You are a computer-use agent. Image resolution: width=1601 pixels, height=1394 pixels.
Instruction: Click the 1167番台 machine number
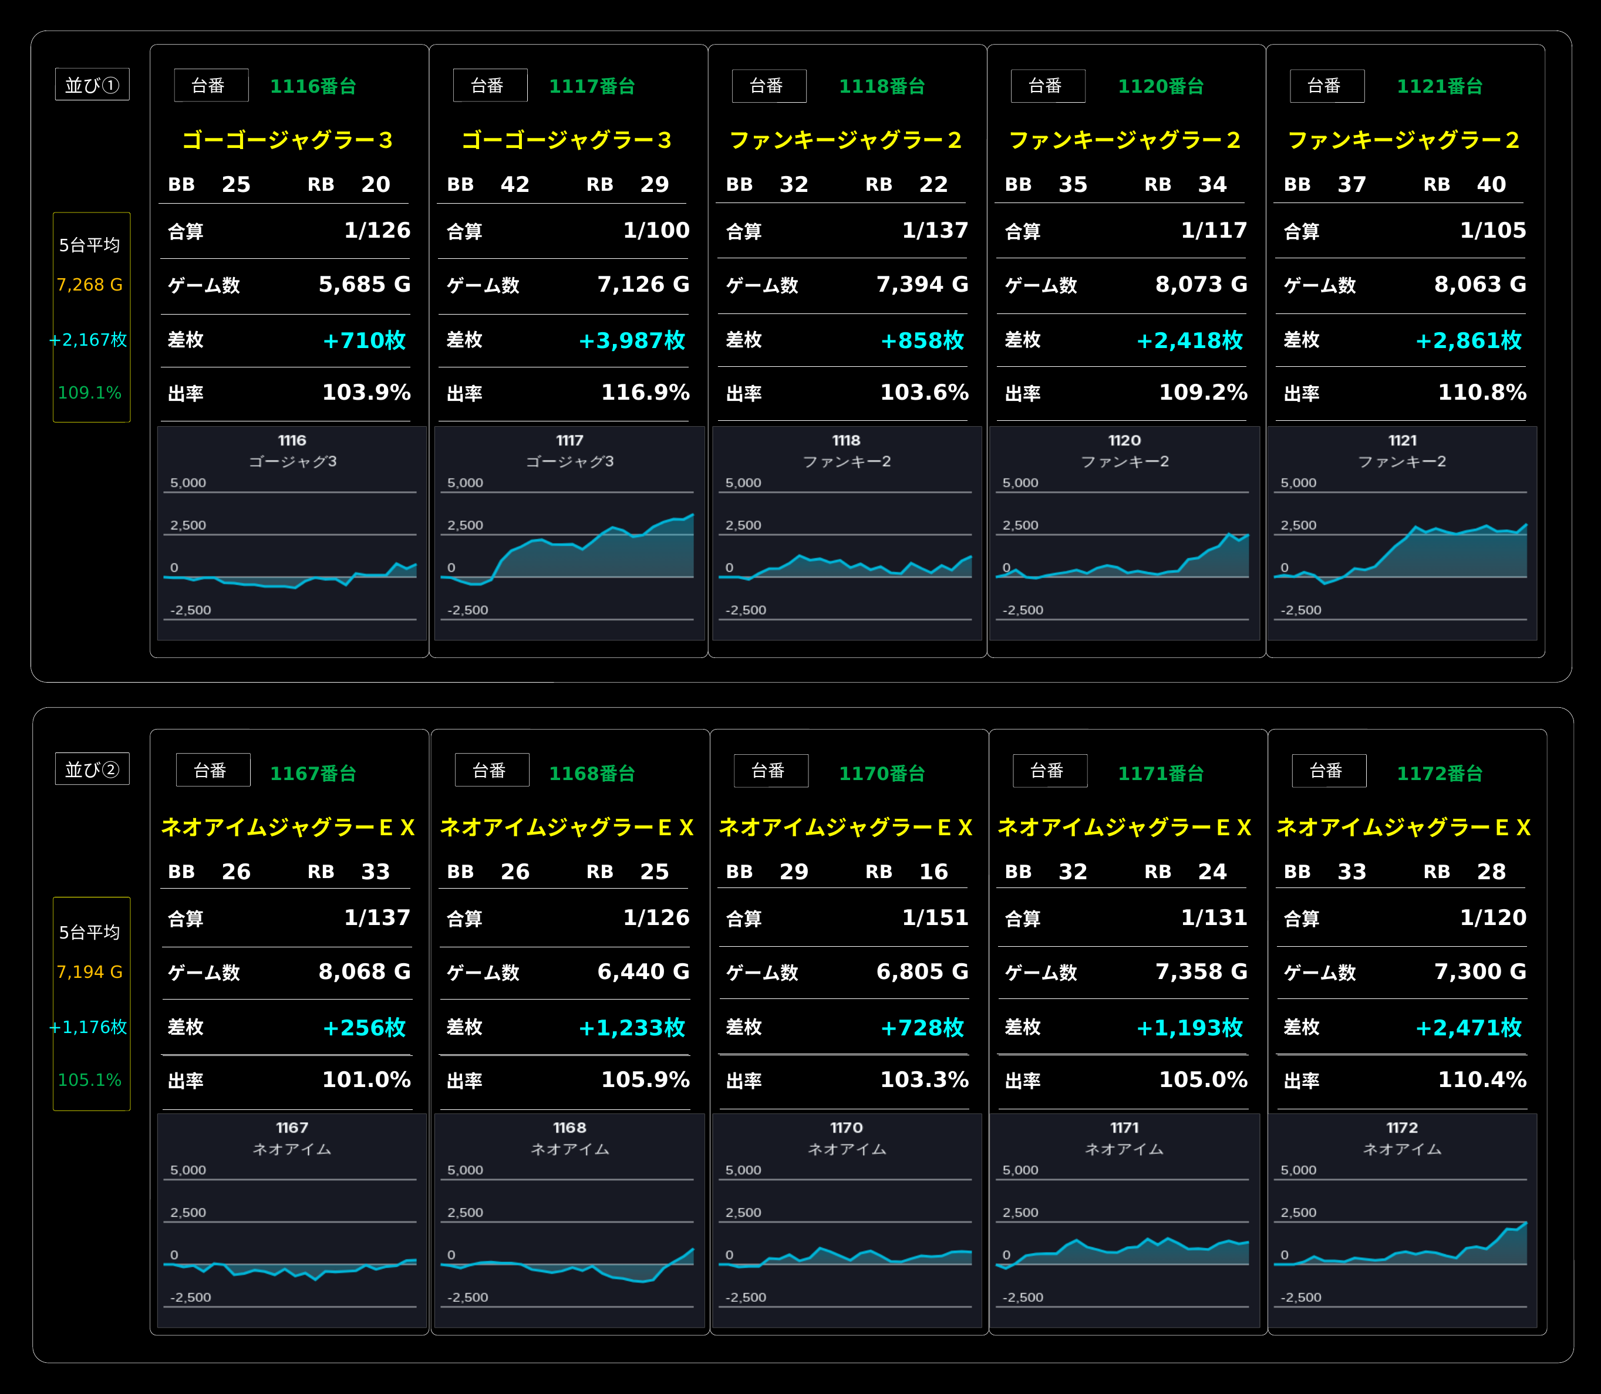(313, 773)
